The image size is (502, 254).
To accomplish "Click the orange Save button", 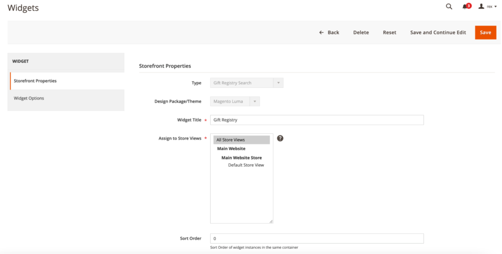I will coord(485,32).
